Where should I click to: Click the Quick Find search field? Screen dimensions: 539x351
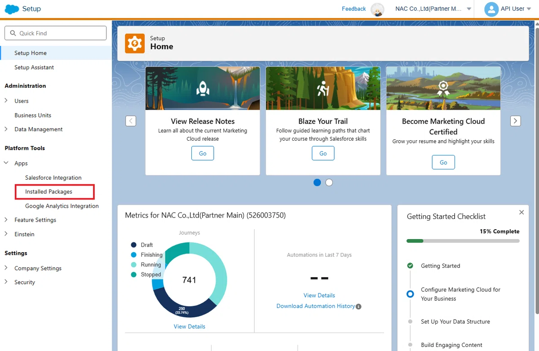[55, 33]
